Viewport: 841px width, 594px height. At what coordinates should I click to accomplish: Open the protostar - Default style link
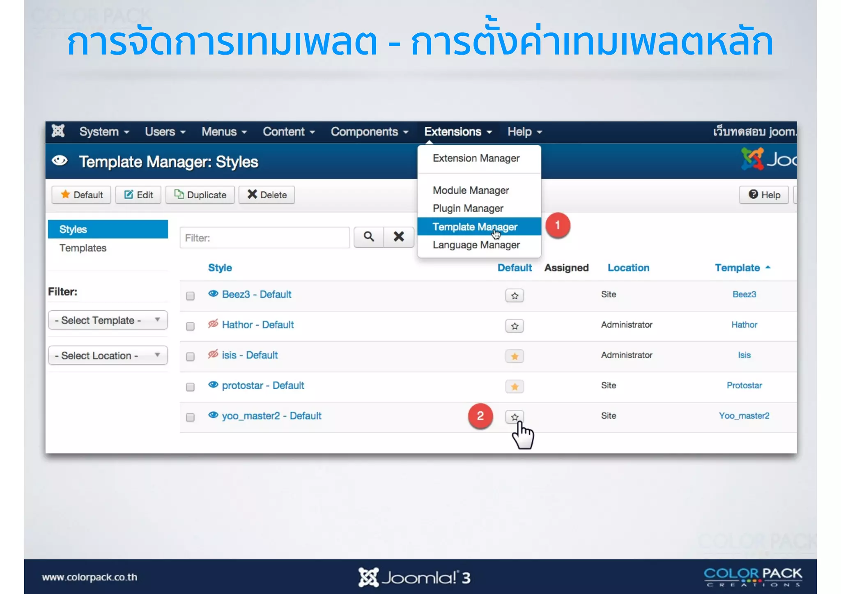263,385
